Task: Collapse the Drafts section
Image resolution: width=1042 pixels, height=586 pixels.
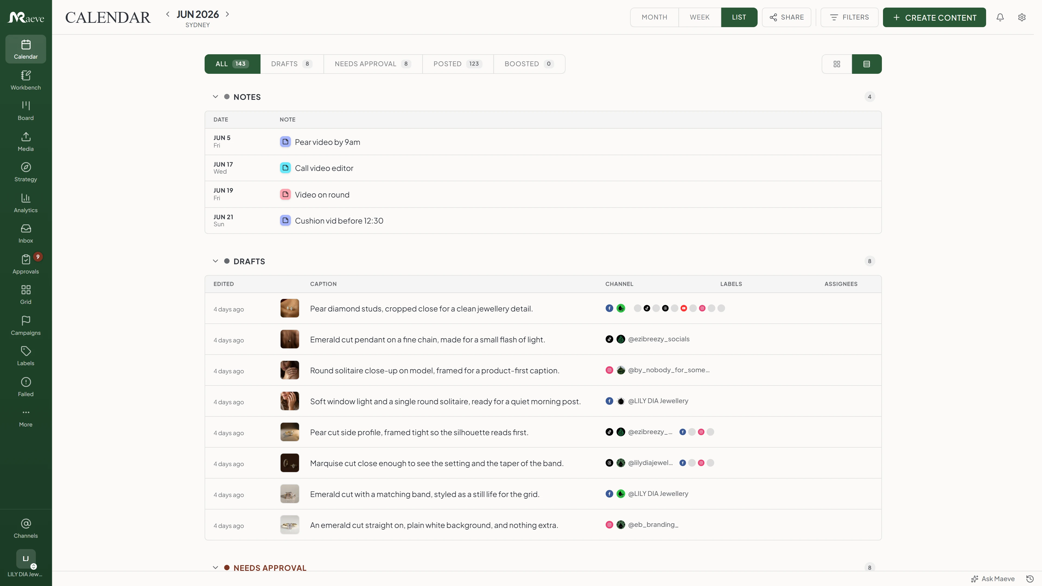Action: (215, 261)
